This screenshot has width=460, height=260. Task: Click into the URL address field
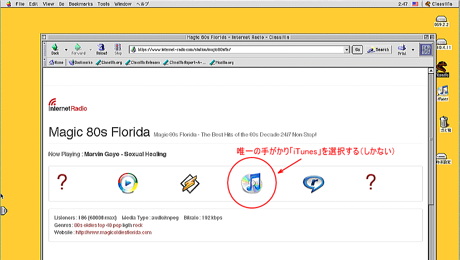click(237, 50)
